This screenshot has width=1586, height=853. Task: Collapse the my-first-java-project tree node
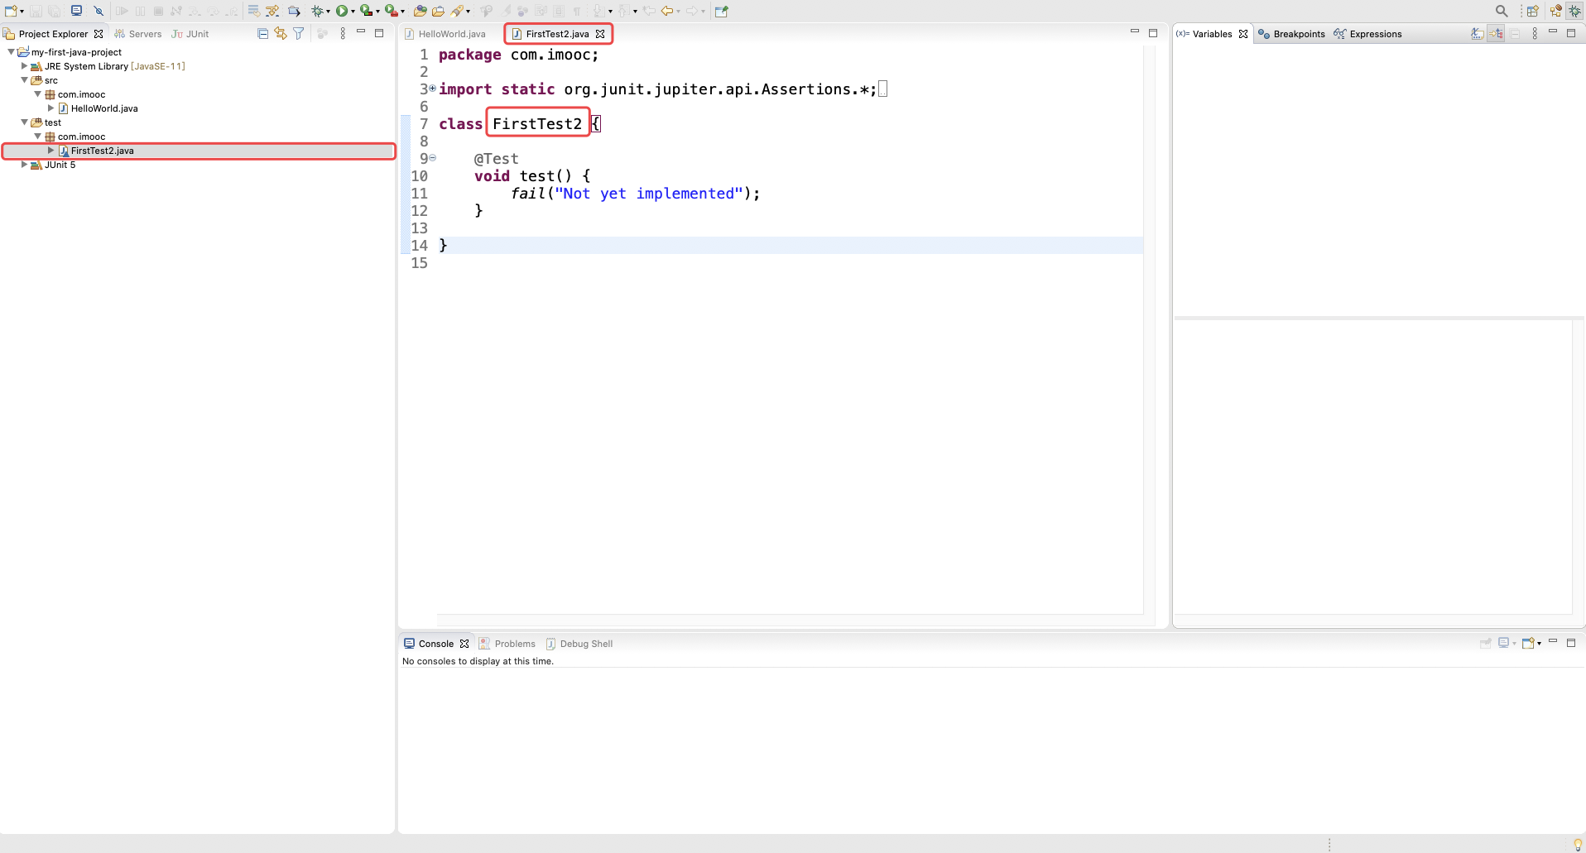pyautogui.click(x=11, y=52)
